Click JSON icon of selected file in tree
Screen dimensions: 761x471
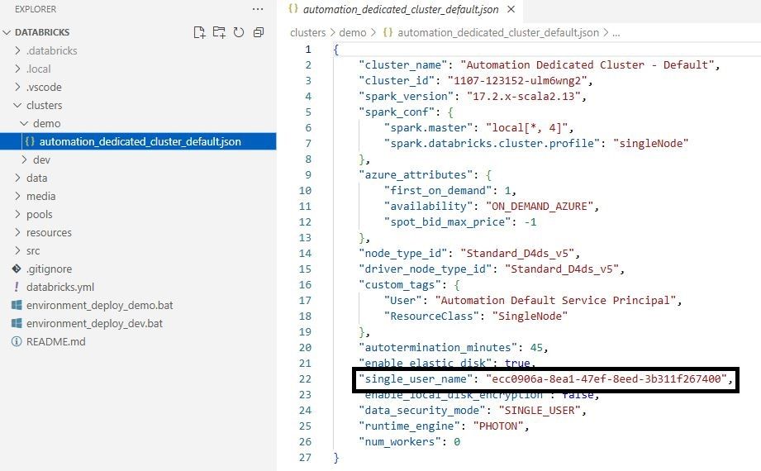(30, 141)
